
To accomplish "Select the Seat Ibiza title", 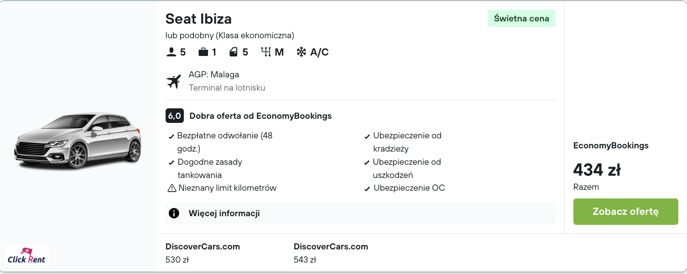I will pos(198,19).
